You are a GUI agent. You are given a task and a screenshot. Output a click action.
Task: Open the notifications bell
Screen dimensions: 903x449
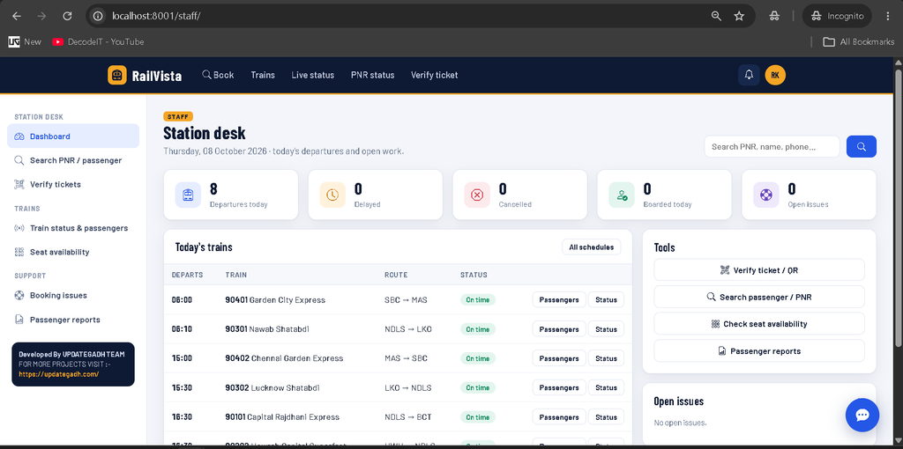(x=749, y=75)
